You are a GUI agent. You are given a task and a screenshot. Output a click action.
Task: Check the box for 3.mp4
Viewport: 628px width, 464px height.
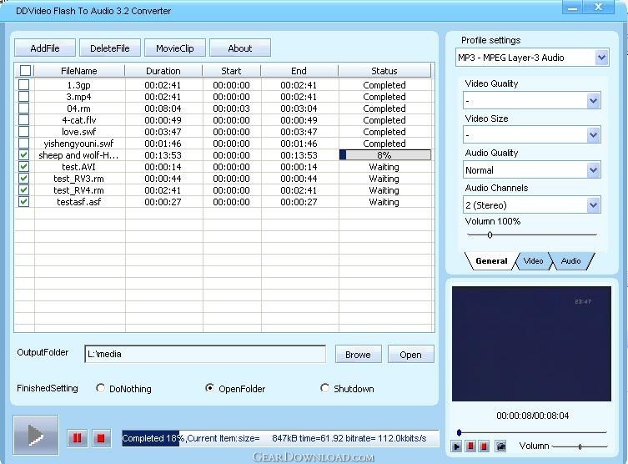[23, 96]
